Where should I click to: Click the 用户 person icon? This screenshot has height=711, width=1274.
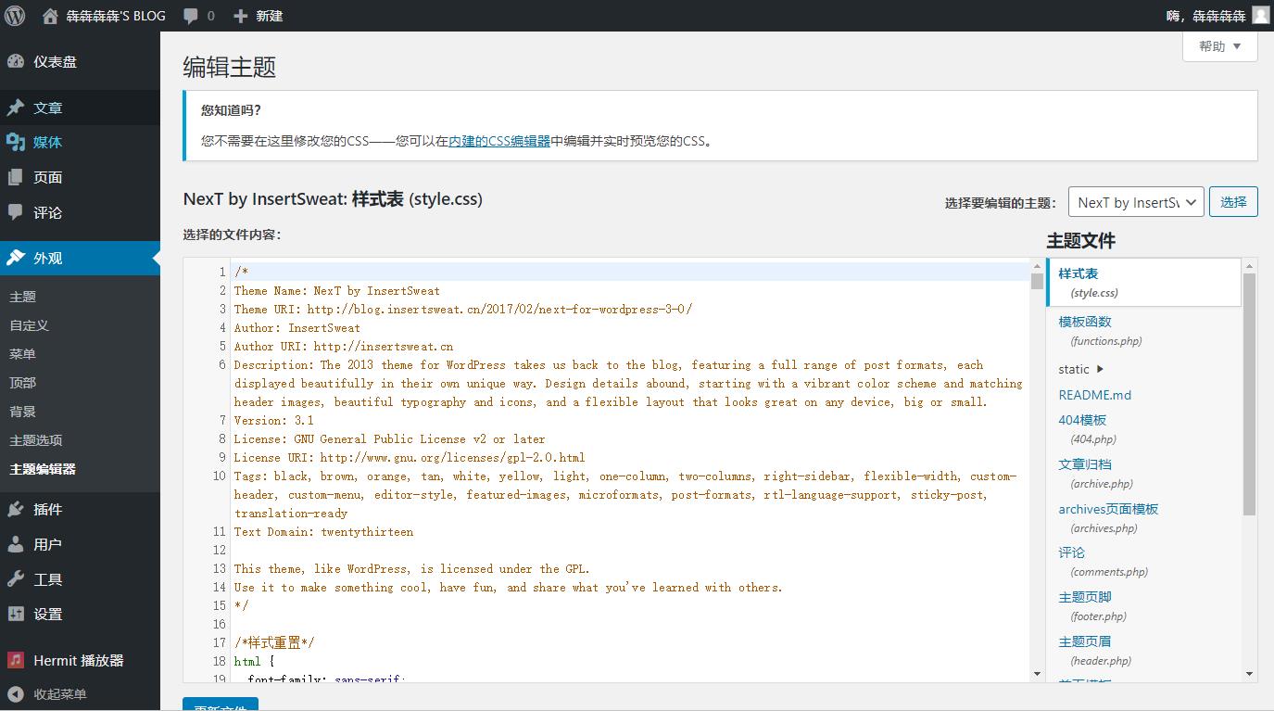pos(16,544)
